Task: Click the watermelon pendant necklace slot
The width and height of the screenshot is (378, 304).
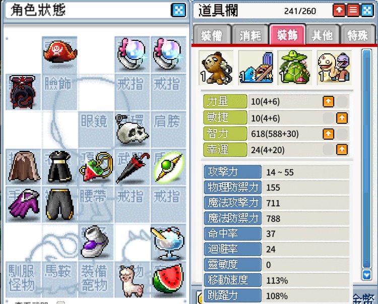Action: point(96,167)
